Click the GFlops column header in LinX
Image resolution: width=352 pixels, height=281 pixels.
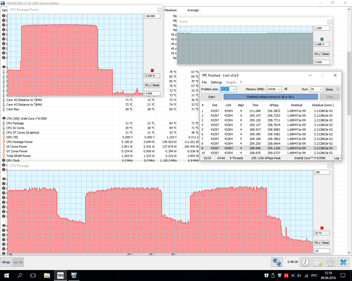(274, 105)
